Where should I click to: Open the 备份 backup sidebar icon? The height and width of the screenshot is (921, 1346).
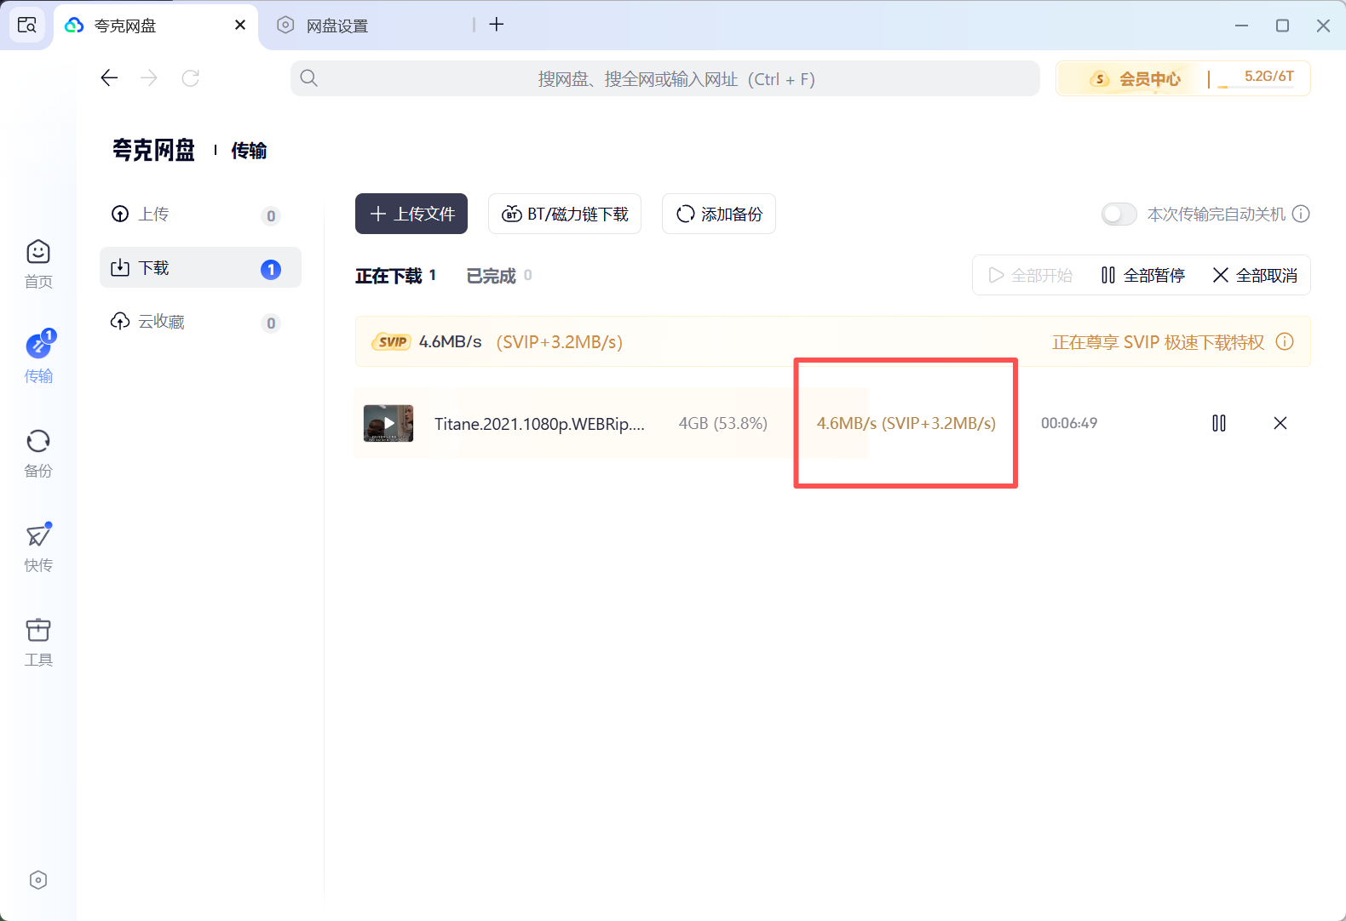point(38,452)
